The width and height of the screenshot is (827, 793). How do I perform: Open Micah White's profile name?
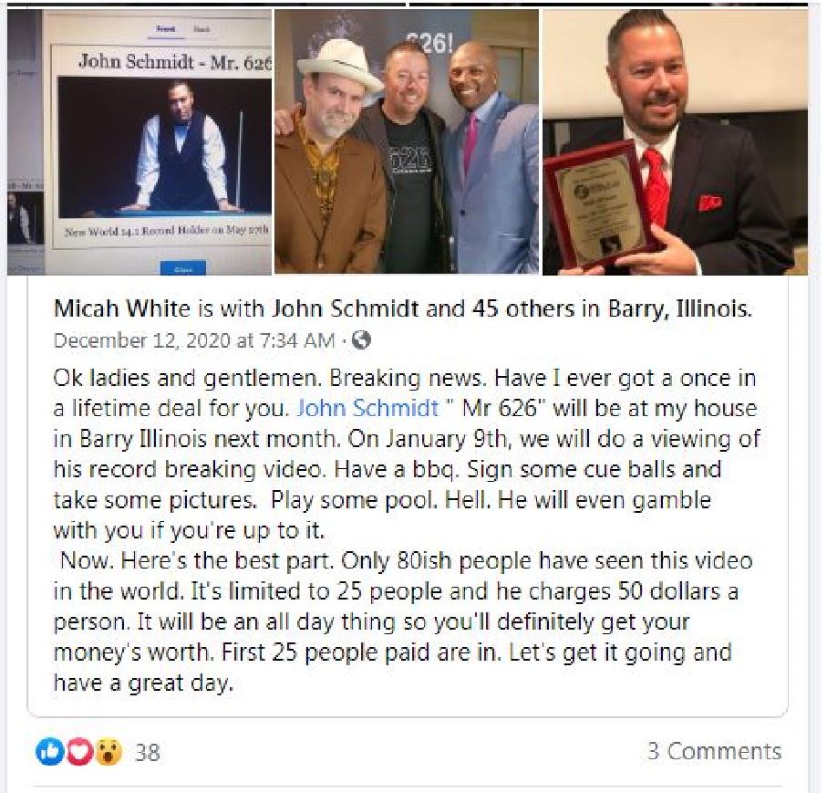point(122,308)
